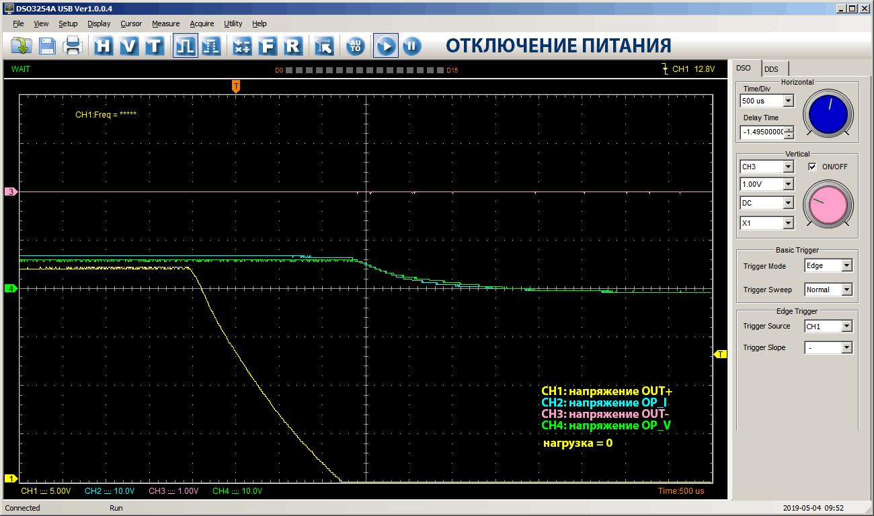The image size is (874, 516).
Task: Click the Save floppy disk icon
Action: pyautogui.click(x=47, y=46)
